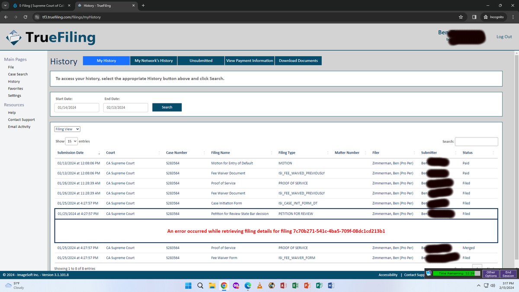Click the TrueFiling logo
This screenshot has width=519, height=292.
coord(51,38)
